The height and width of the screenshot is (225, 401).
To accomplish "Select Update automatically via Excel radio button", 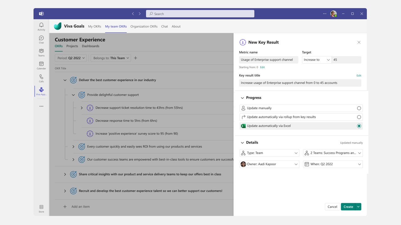I will pyautogui.click(x=359, y=126).
